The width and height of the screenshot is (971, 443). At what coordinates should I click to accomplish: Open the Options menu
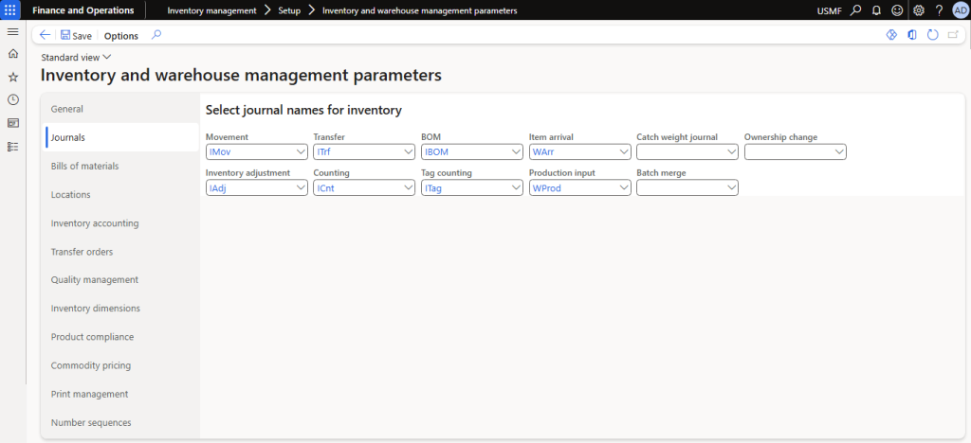point(120,36)
